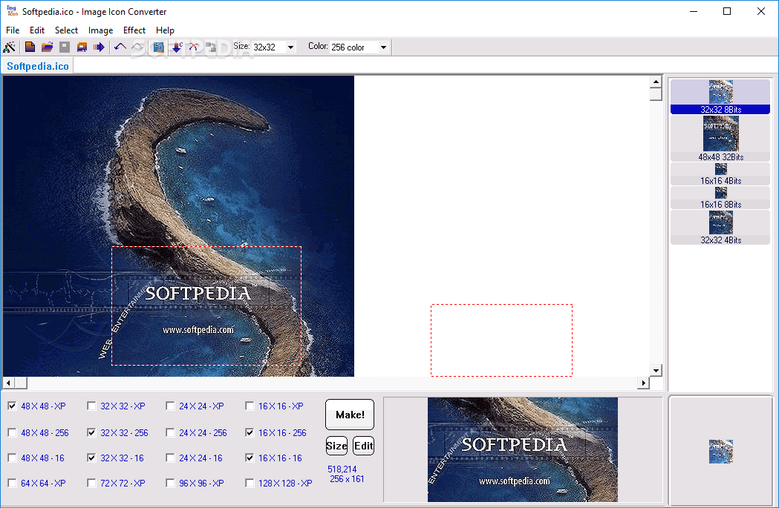The width and height of the screenshot is (779, 508).
Task: Click the cropped selection preview image
Action: (x=523, y=449)
